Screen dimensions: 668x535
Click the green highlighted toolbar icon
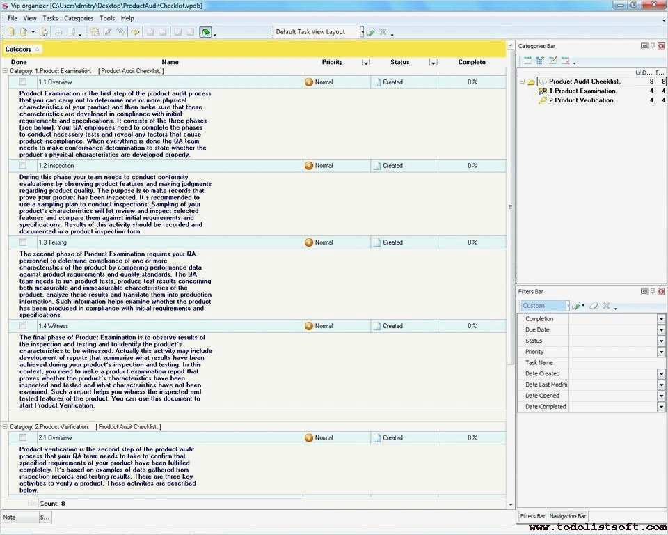point(205,32)
